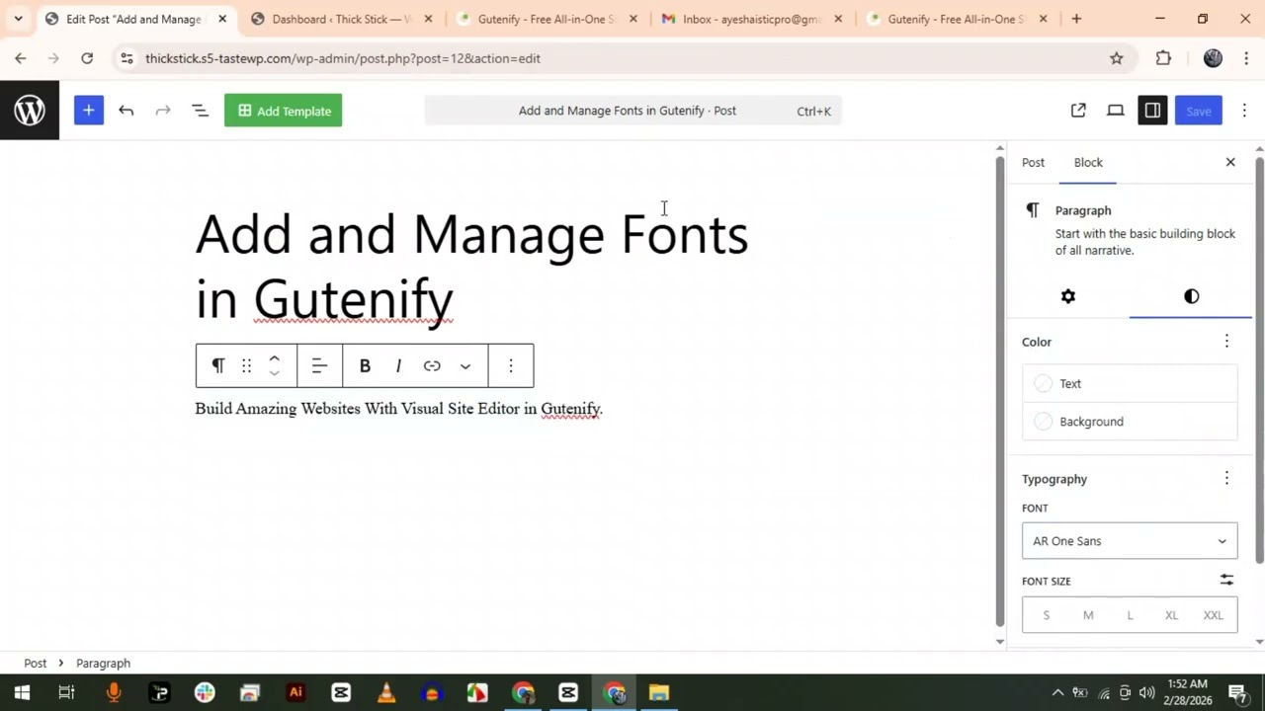Go back in browser history
This screenshot has width=1265, height=711.
[x=21, y=58]
